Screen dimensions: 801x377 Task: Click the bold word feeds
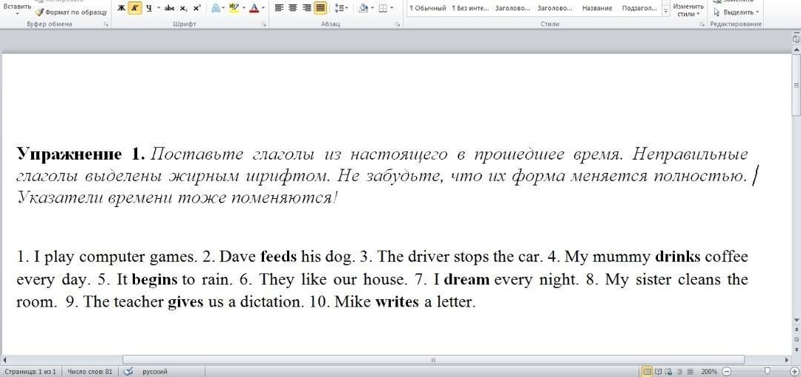[278, 256]
